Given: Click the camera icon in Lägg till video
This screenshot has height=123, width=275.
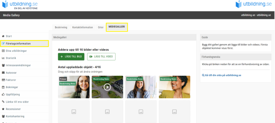Looking at the screenshot, I should 91,57.
